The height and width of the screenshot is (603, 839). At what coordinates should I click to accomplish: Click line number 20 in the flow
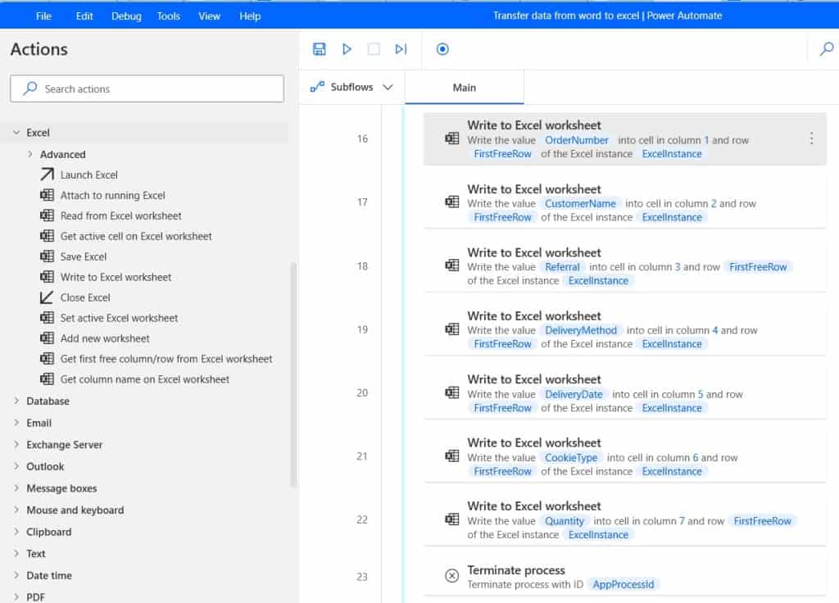pyautogui.click(x=362, y=392)
